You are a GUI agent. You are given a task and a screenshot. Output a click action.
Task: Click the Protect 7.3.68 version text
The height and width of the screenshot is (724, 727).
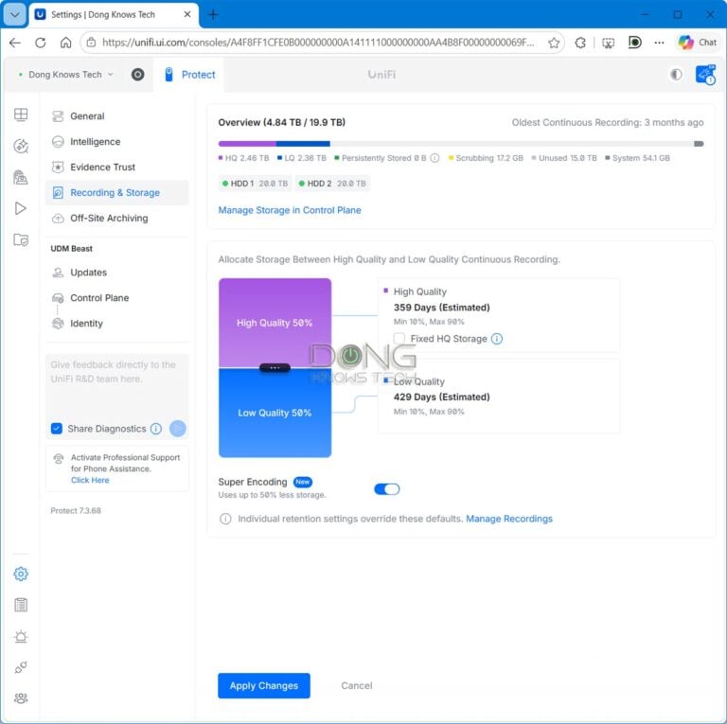(76, 511)
